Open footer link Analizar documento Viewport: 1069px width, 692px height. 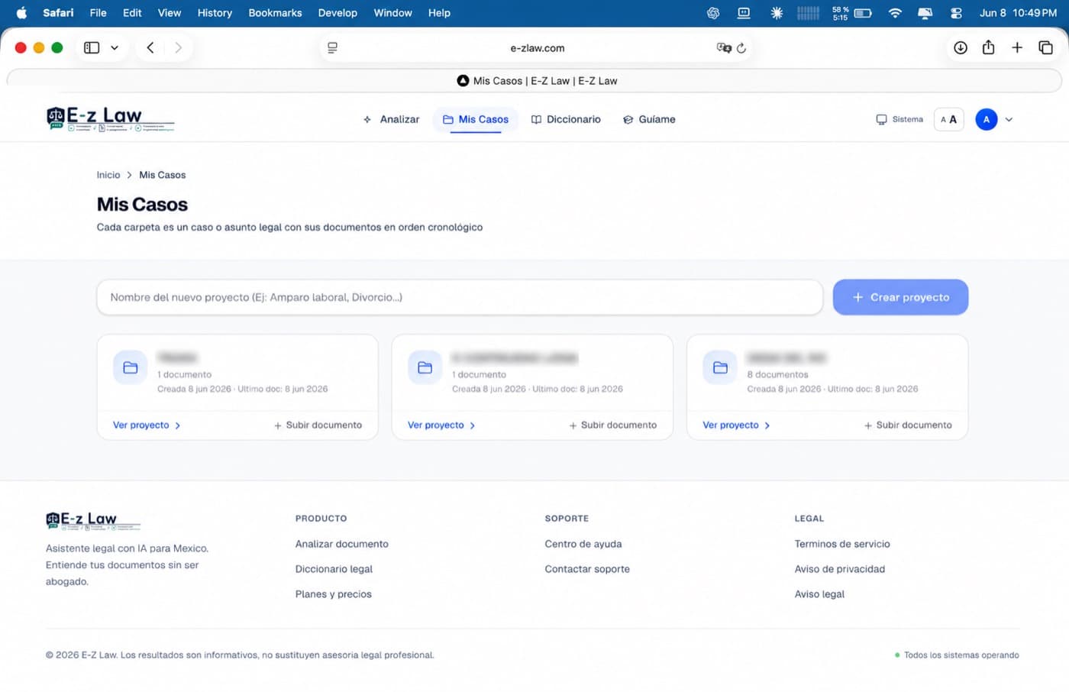pos(341,544)
